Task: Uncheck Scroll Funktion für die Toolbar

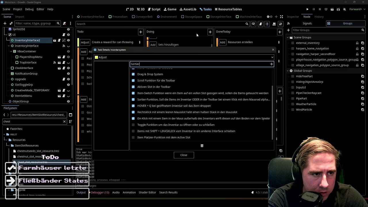Action: pos(133,80)
